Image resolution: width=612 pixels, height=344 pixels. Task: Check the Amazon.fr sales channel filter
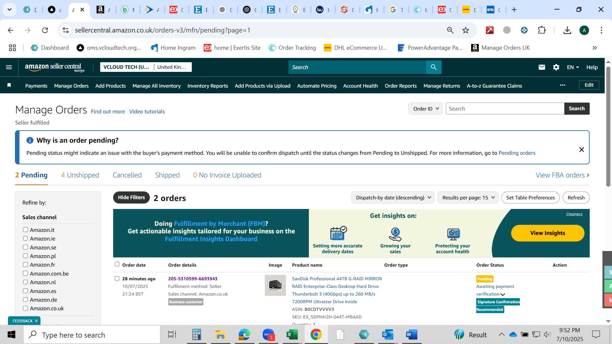click(x=25, y=264)
